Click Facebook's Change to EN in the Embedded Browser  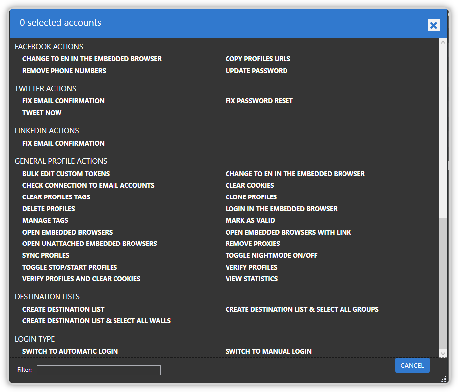(x=92, y=59)
